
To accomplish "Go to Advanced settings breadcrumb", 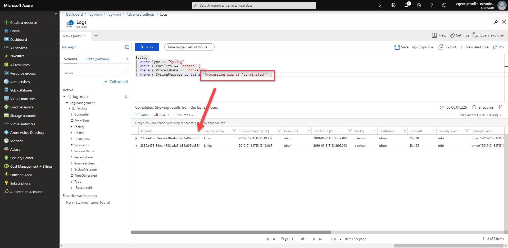I will (x=140, y=14).
